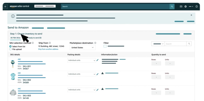
Task: Click the Boxes quantity field for SKU-001
Action: pos(156,63)
